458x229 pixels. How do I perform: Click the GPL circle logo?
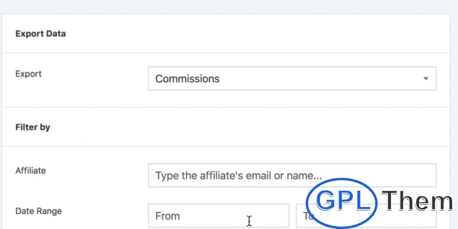[341, 201]
